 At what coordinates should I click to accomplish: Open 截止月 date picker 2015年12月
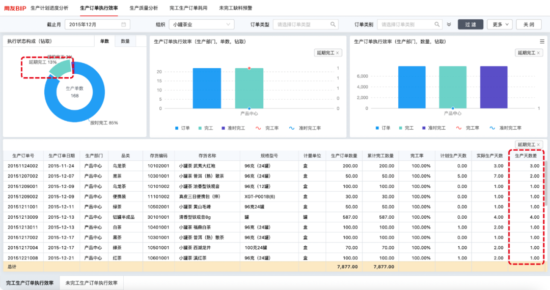tap(97, 24)
